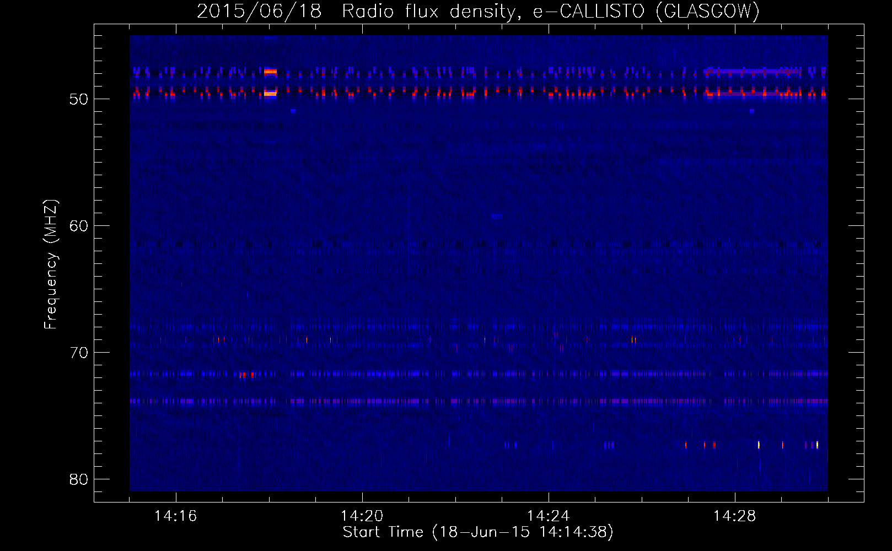Click the 60 MHz frequency tick label
This screenshot has width=892, height=551.
pos(79,226)
